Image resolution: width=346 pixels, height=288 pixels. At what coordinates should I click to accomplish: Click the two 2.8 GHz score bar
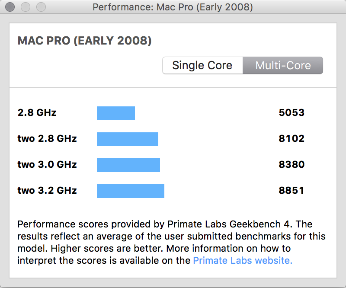coord(128,139)
